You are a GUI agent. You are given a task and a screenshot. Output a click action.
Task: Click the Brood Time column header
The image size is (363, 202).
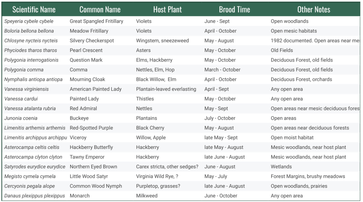point(234,10)
